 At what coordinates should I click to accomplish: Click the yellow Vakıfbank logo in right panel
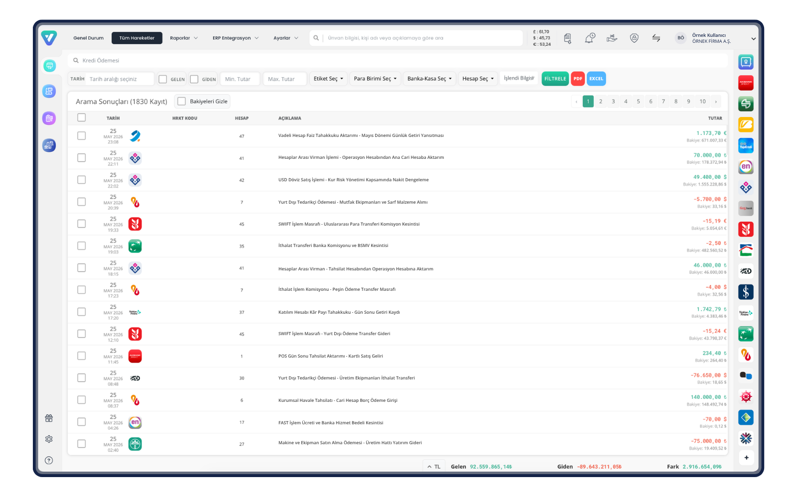point(746,124)
